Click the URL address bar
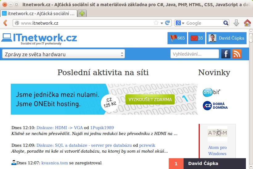Image resolution: width=253 pixels, height=169 pixels. click(92, 23)
